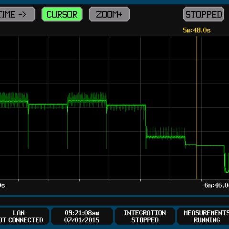Screen dimensions: 229x229
Task: Click the 5m:48.0s cursor time readout
Action: coord(197,30)
